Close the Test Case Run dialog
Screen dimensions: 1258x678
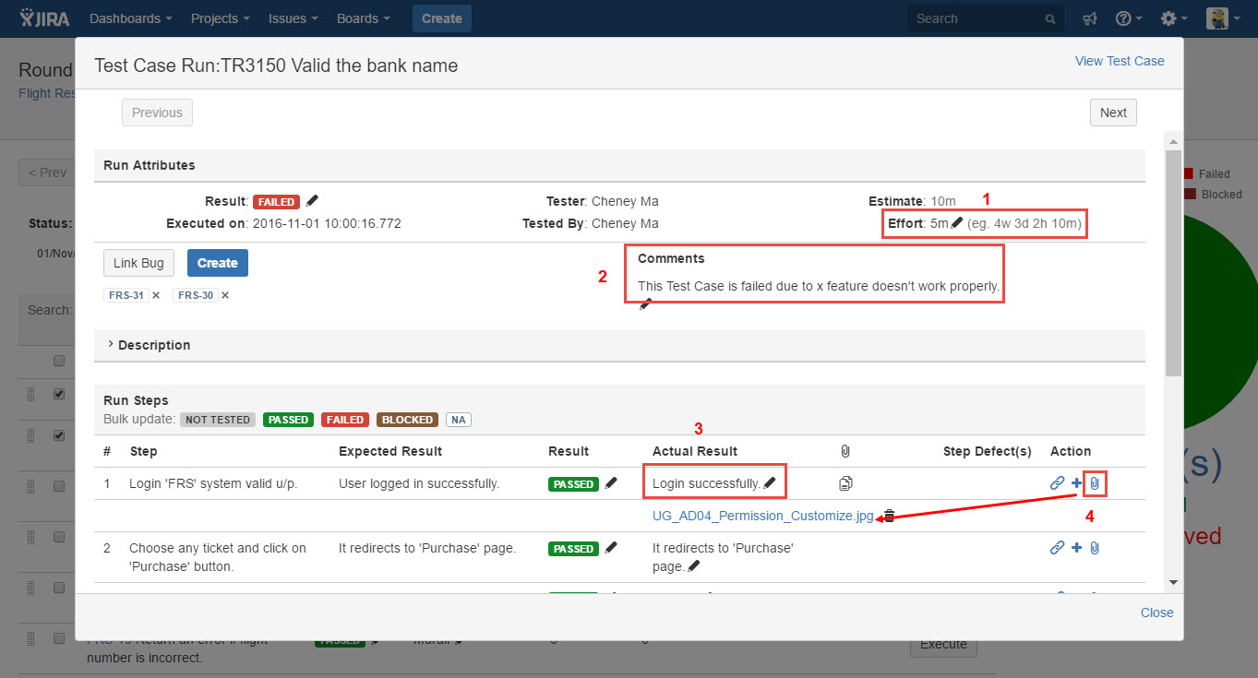1156,613
